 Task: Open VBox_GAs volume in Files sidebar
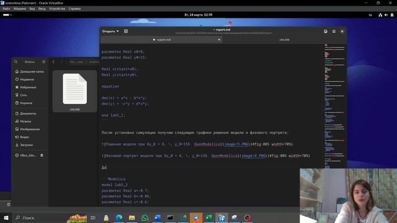(26, 155)
